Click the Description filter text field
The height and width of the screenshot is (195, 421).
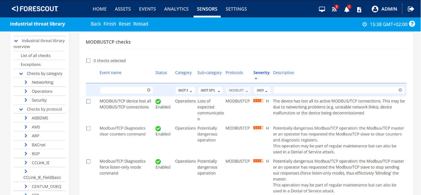(x=335, y=90)
